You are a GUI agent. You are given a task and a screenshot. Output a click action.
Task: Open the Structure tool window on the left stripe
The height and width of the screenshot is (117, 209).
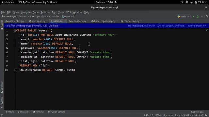pos(2,87)
